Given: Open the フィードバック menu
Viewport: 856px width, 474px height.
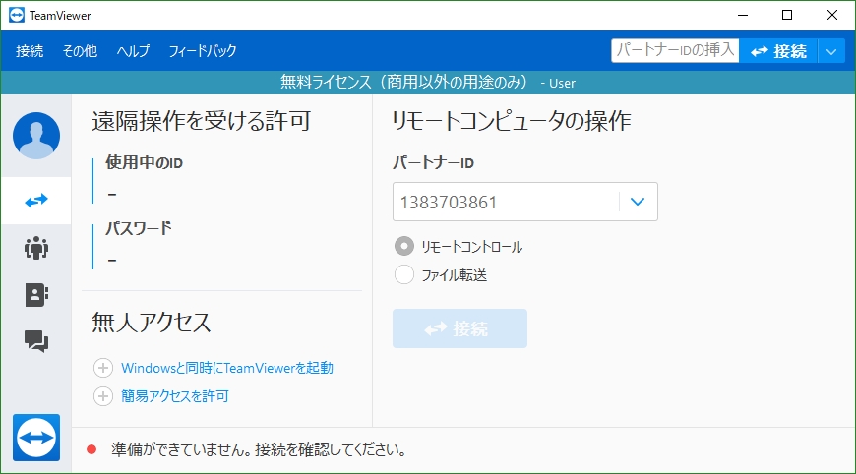Looking at the screenshot, I should click(x=203, y=51).
